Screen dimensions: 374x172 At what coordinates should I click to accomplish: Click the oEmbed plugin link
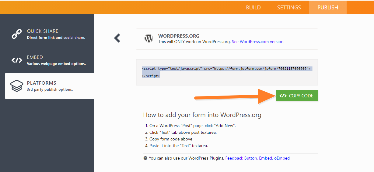click(x=282, y=158)
